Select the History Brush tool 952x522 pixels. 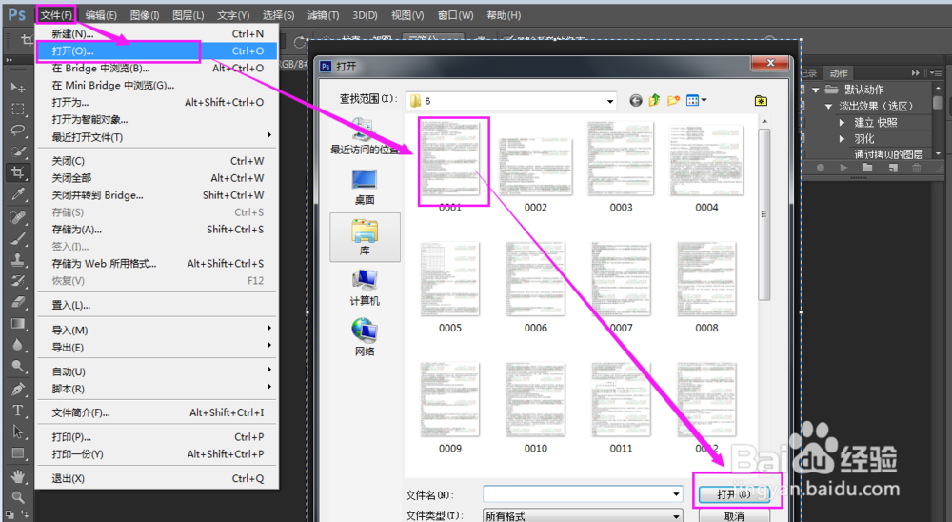pyautogui.click(x=17, y=281)
